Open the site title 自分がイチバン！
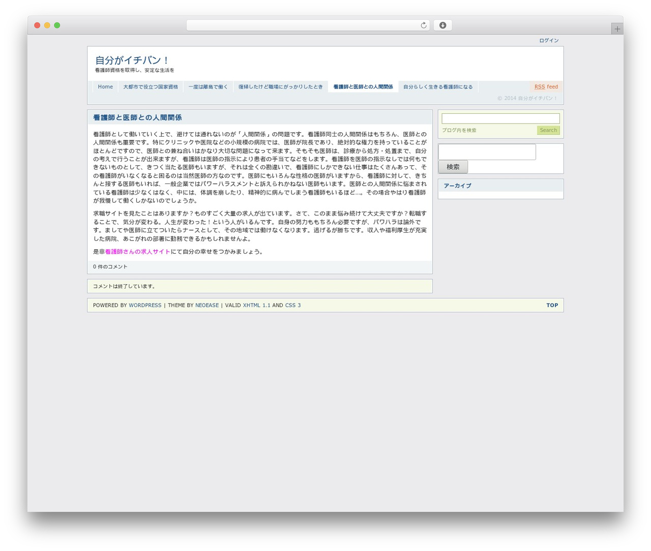The width and height of the screenshot is (651, 551). tap(132, 60)
